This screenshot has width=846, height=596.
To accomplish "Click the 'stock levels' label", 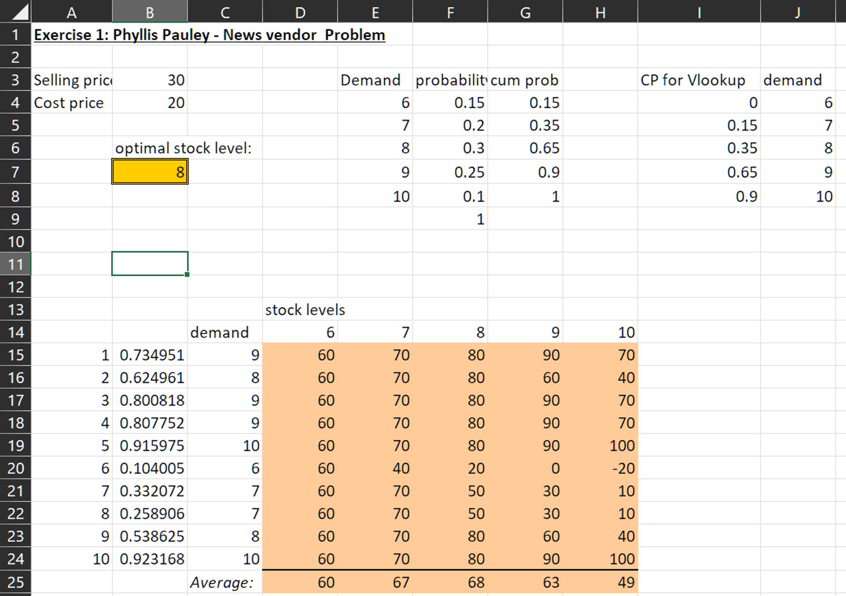I will [x=305, y=310].
